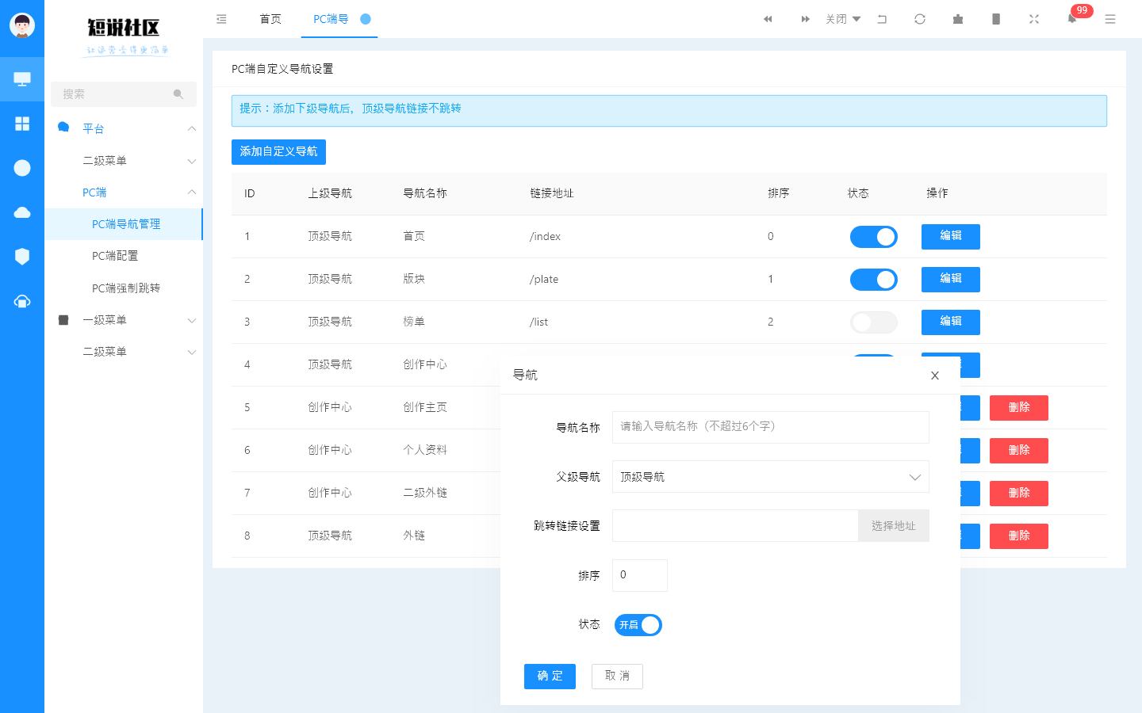Close the 导航 dialog with the X
The height and width of the screenshot is (713, 1142).
click(935, 376)
